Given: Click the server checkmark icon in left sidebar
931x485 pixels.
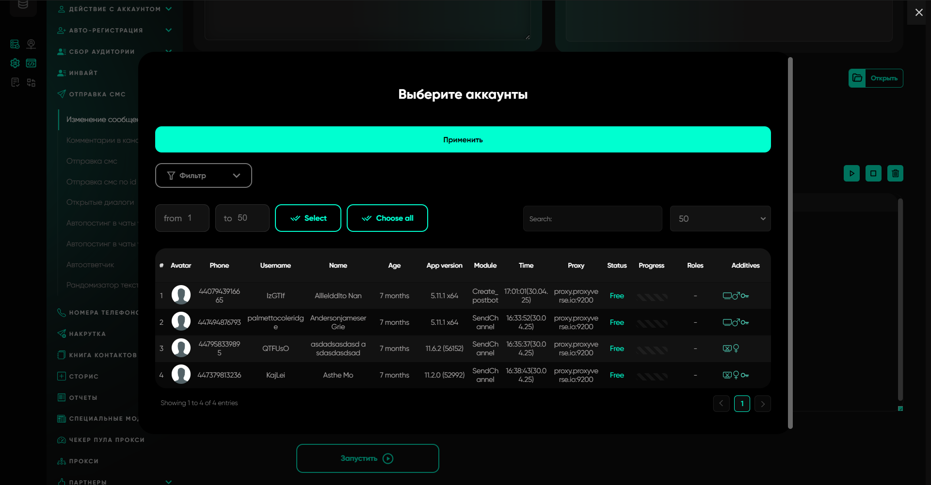Looking at the screenshot, I should (15, 44).
